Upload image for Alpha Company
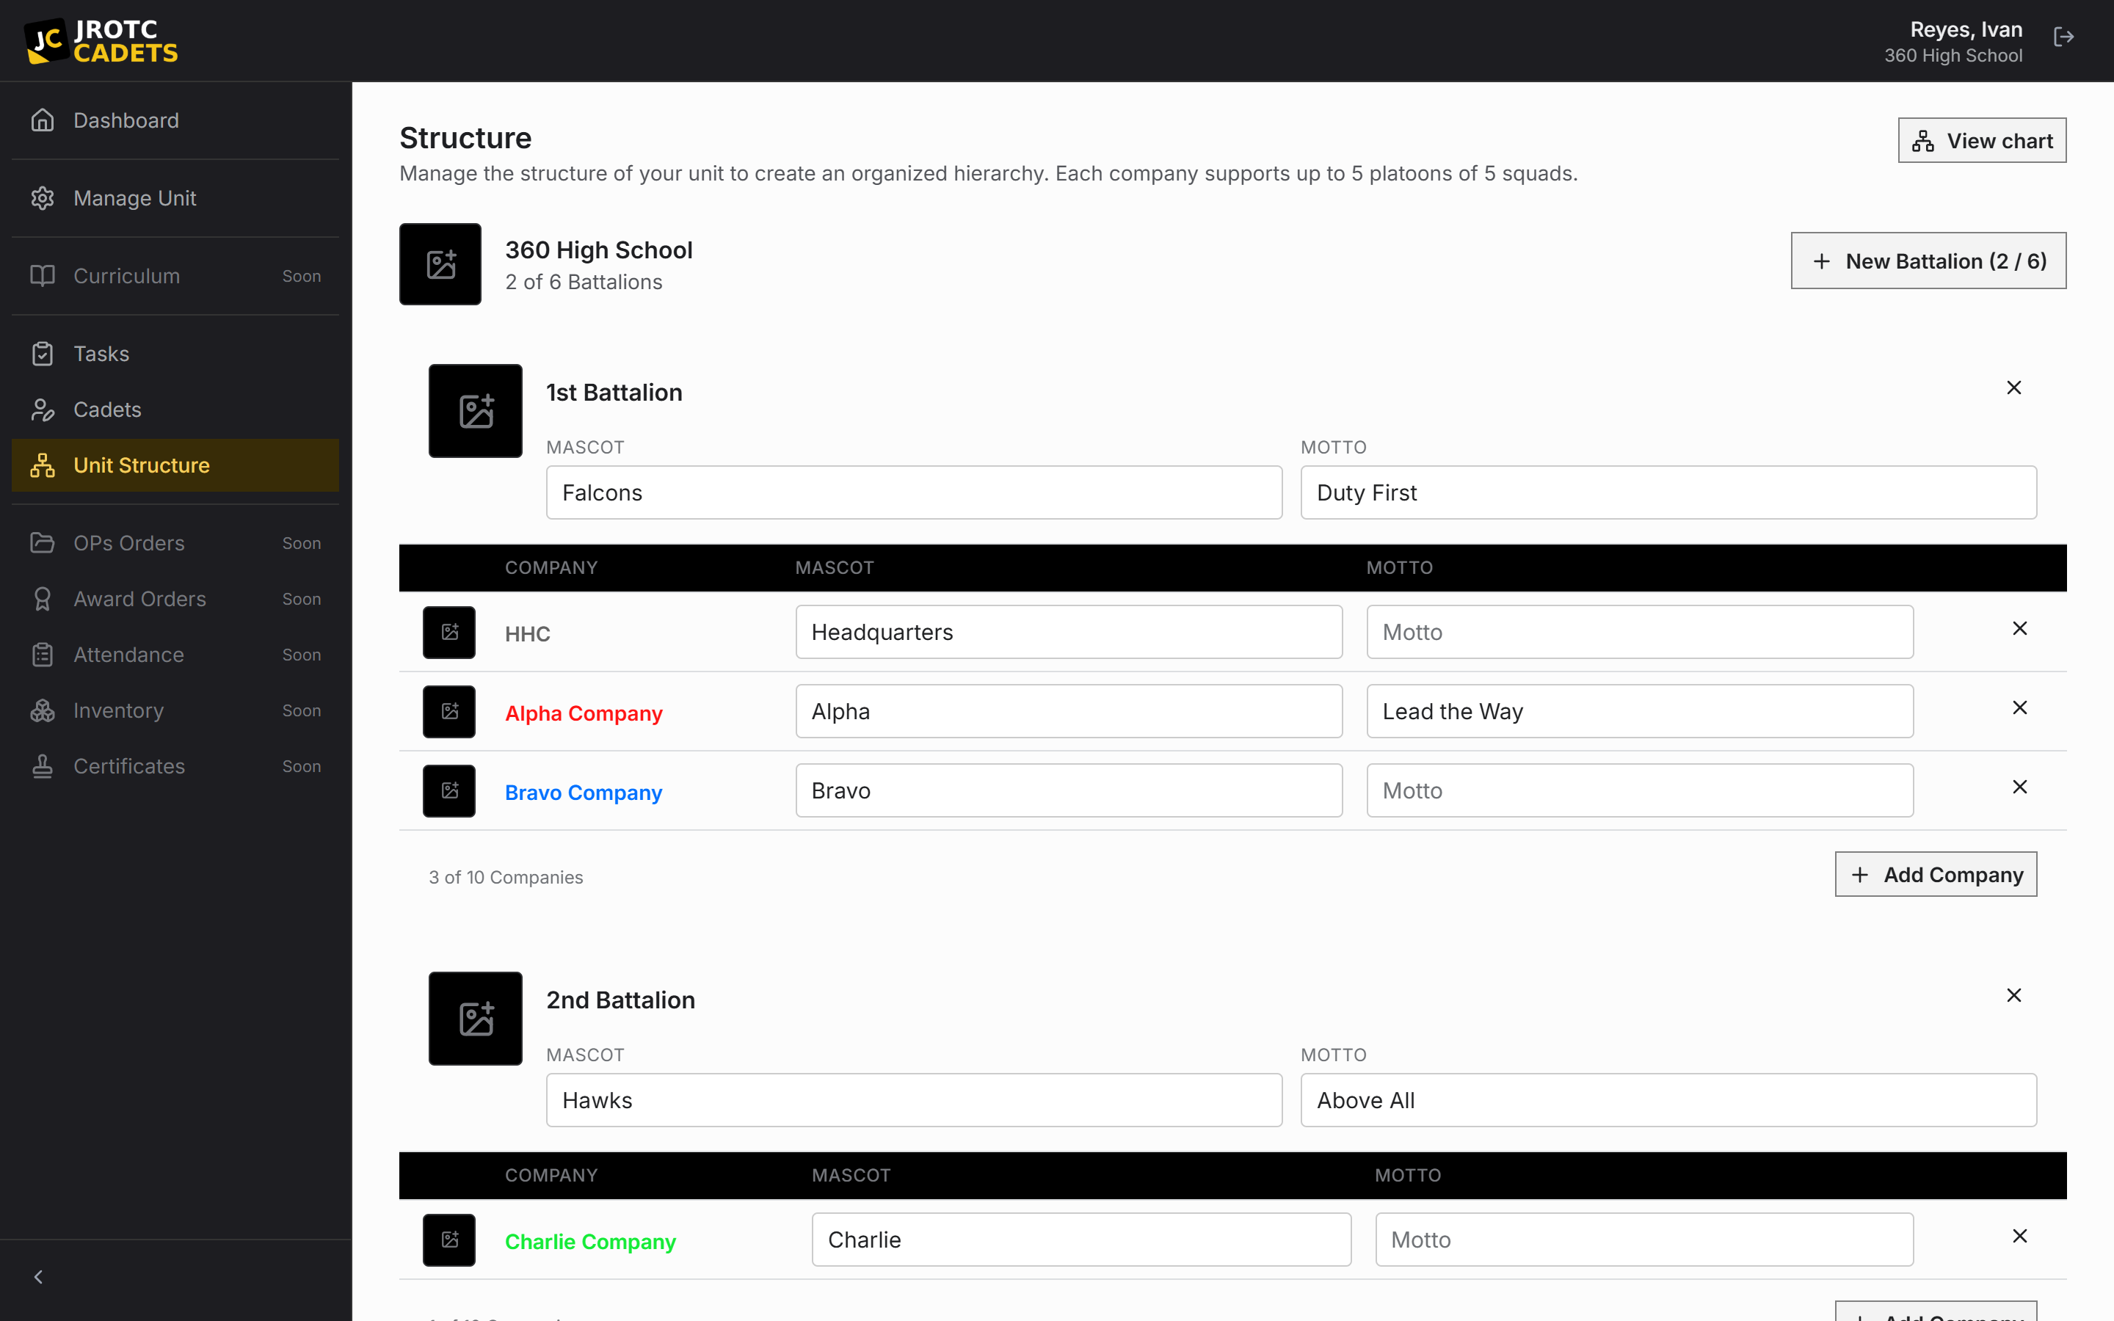 point(449,712)
